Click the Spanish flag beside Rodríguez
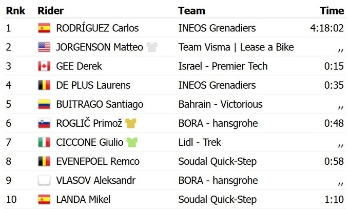The image size is (349, 209). [44, 28]
